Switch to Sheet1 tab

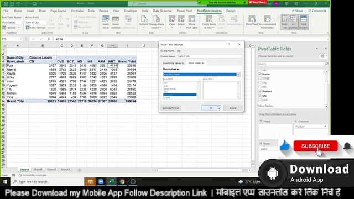click(x=38, y=170)
